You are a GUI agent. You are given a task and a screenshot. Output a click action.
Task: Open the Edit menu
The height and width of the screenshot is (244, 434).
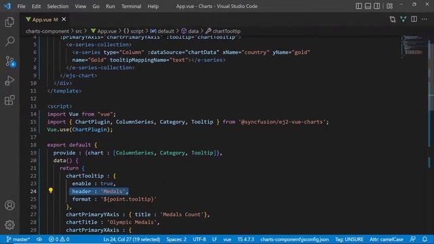click(x=36, y=6)
